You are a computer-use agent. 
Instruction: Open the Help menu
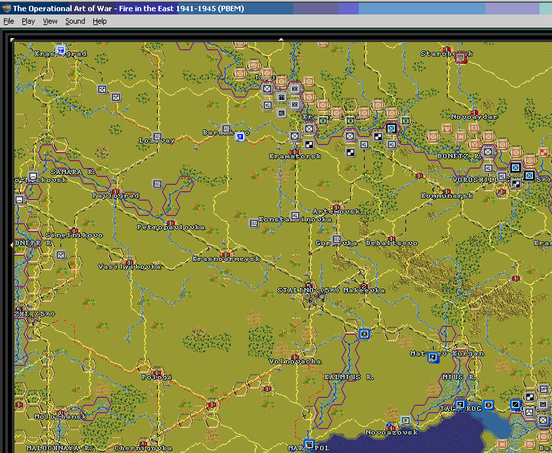[x=100, y=21]
